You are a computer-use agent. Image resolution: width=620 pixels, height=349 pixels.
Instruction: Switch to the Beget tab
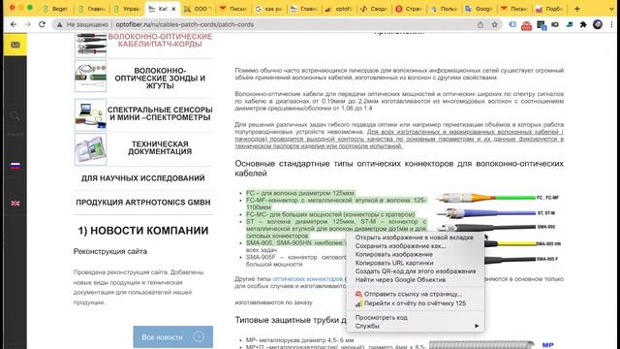(x=55, y=9)
